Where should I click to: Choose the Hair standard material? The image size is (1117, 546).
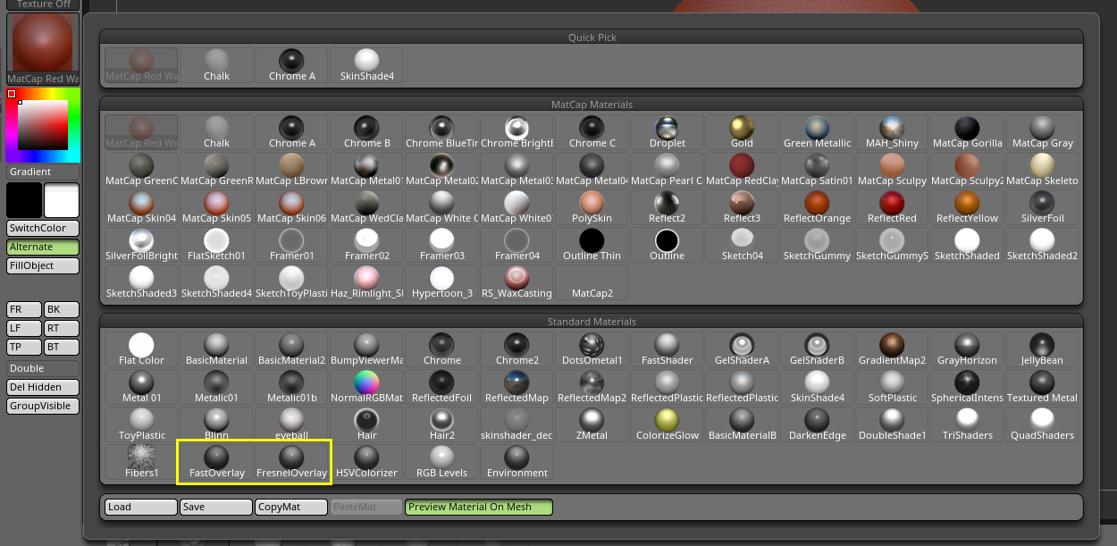366,424
